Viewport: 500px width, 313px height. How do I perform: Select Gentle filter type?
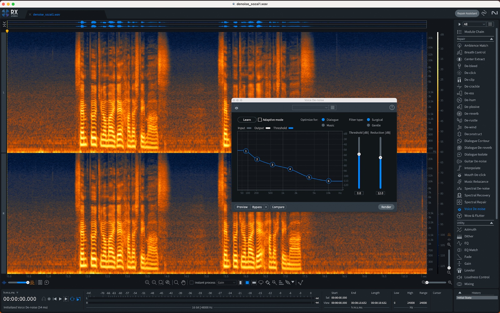[368, 126]
